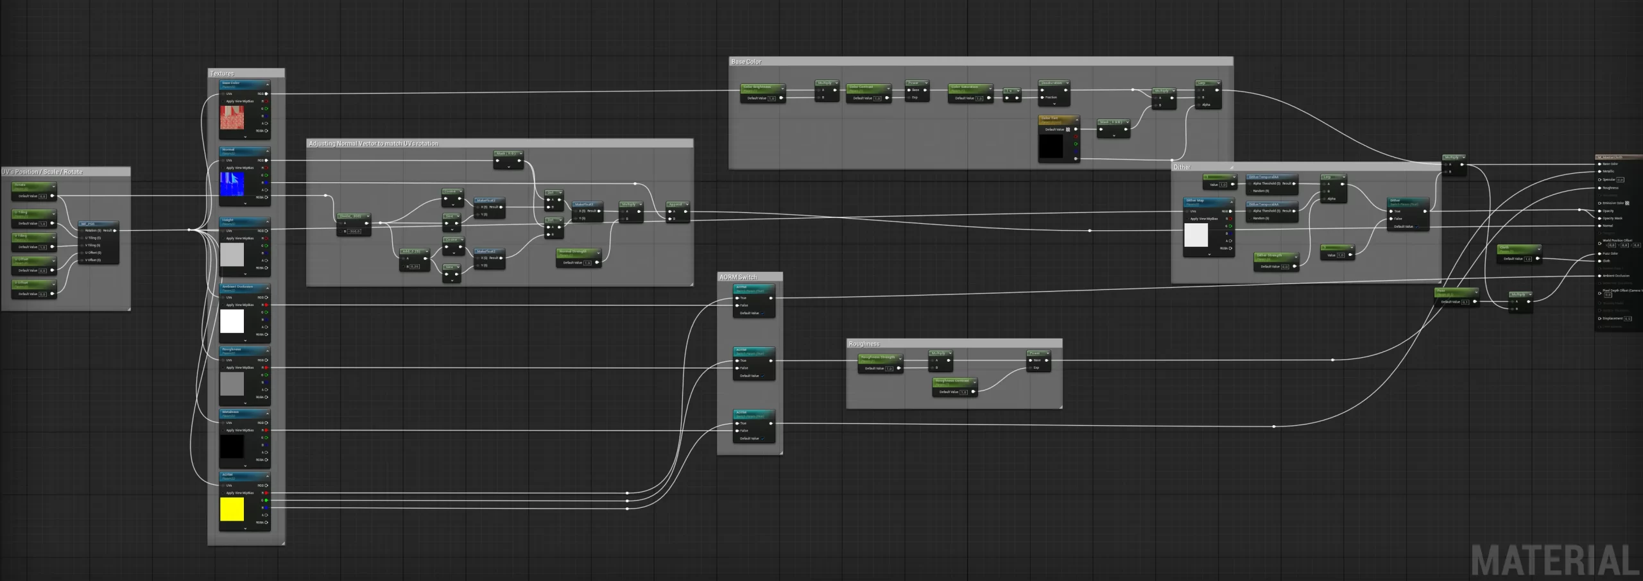Screen dimensions: 1643x581
Task: Toggle Default Value checkbox on the topmost AORM switch node
Action: 762,313
